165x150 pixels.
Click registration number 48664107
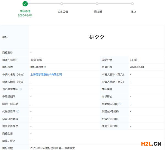[36, 60]
